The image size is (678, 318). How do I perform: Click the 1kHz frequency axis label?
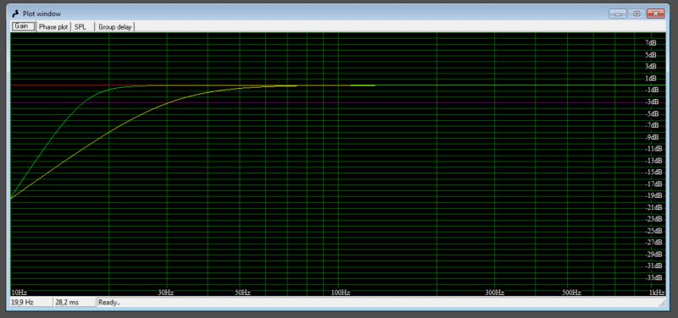pos(657,293)
